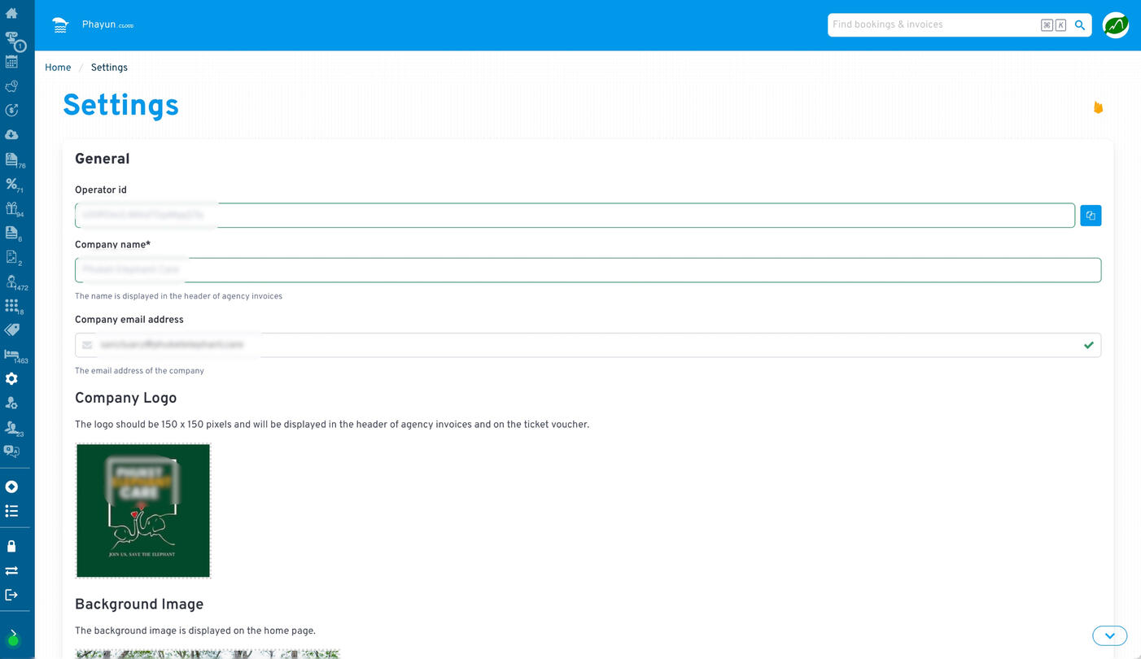Click the Company name input field

(588, 270)
